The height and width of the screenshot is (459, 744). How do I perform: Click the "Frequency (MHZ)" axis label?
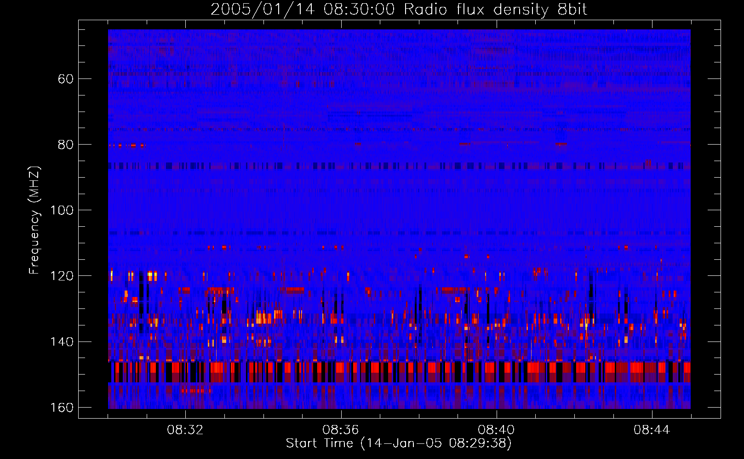(34, 220)
